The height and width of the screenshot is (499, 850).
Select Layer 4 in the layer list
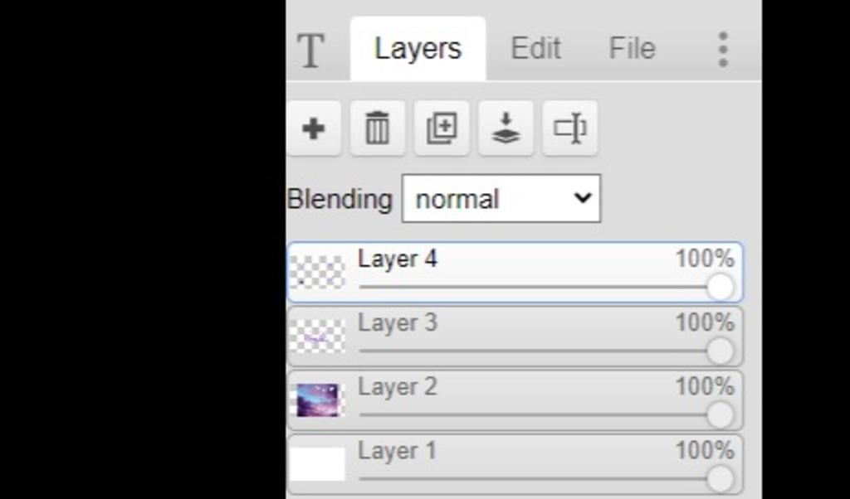(x=515, y=272)
